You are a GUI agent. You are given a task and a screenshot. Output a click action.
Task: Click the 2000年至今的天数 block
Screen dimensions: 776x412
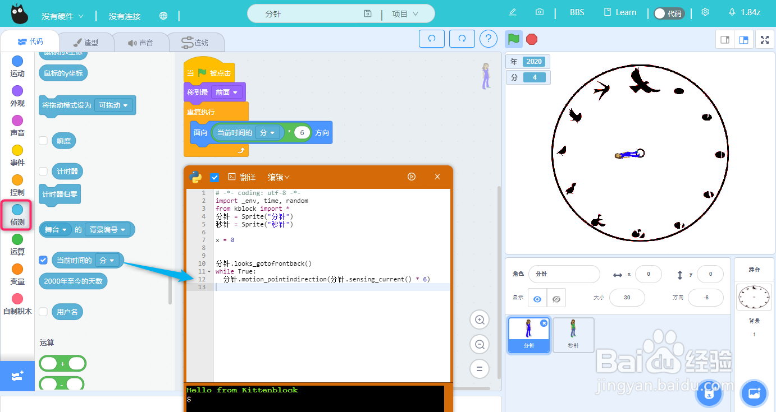[x=73, y=281]
